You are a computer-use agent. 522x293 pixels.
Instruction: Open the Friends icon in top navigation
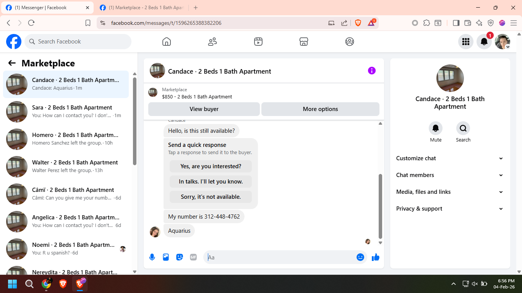click(x=212, y=42)
